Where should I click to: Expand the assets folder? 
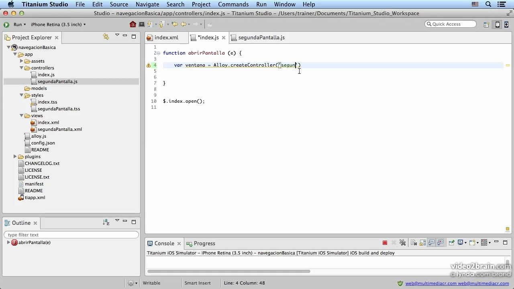pyautogui.click(x=22, y=61)
